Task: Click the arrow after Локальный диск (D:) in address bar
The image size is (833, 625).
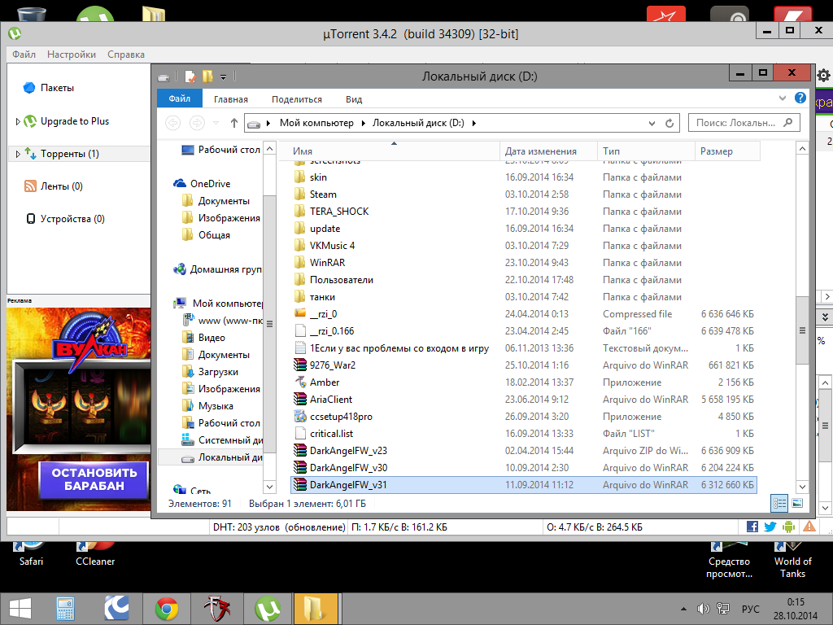Action: [x=474, y=124]
